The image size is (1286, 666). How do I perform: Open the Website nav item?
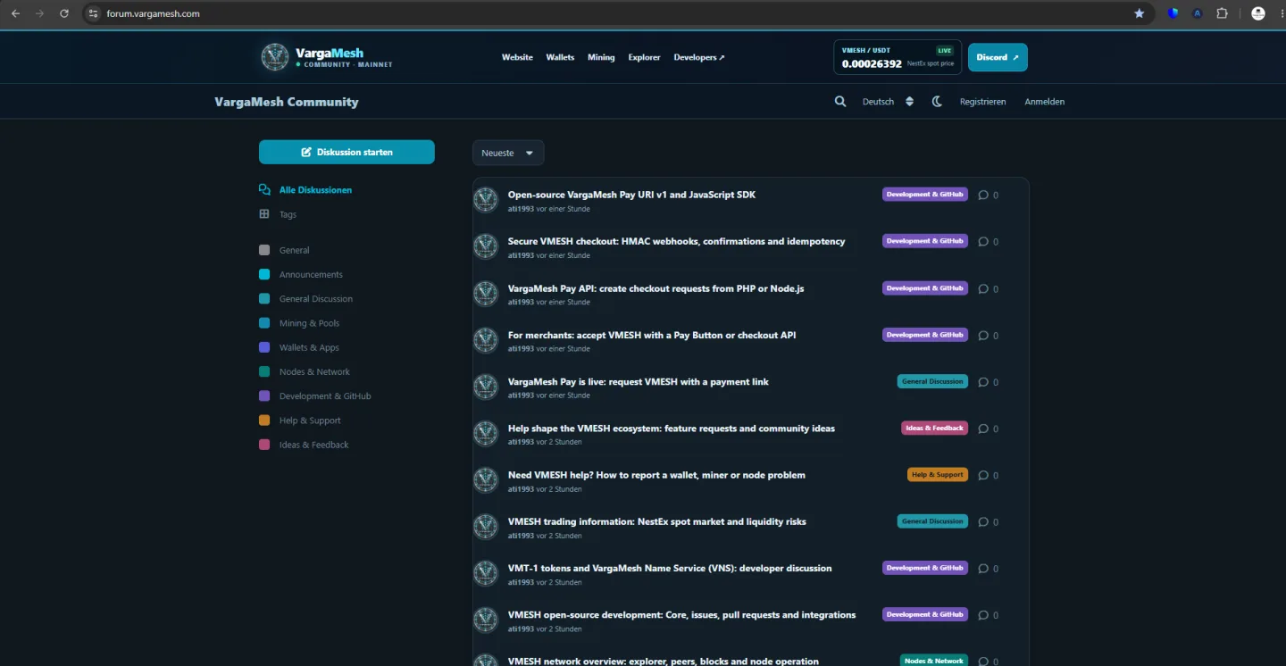pyautogui.click(x=517, y=57)
